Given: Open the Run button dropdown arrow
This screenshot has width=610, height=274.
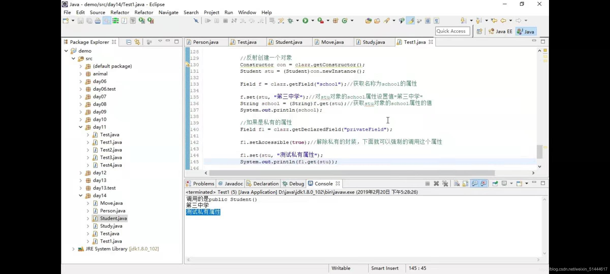Looking at the screenshot, I should point(313,21).
